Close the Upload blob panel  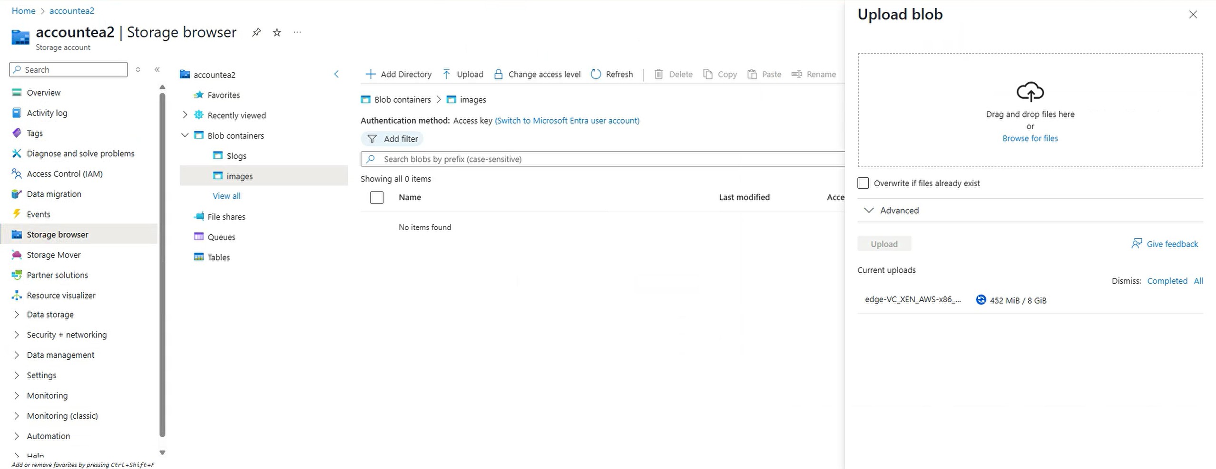point(1193,15)
